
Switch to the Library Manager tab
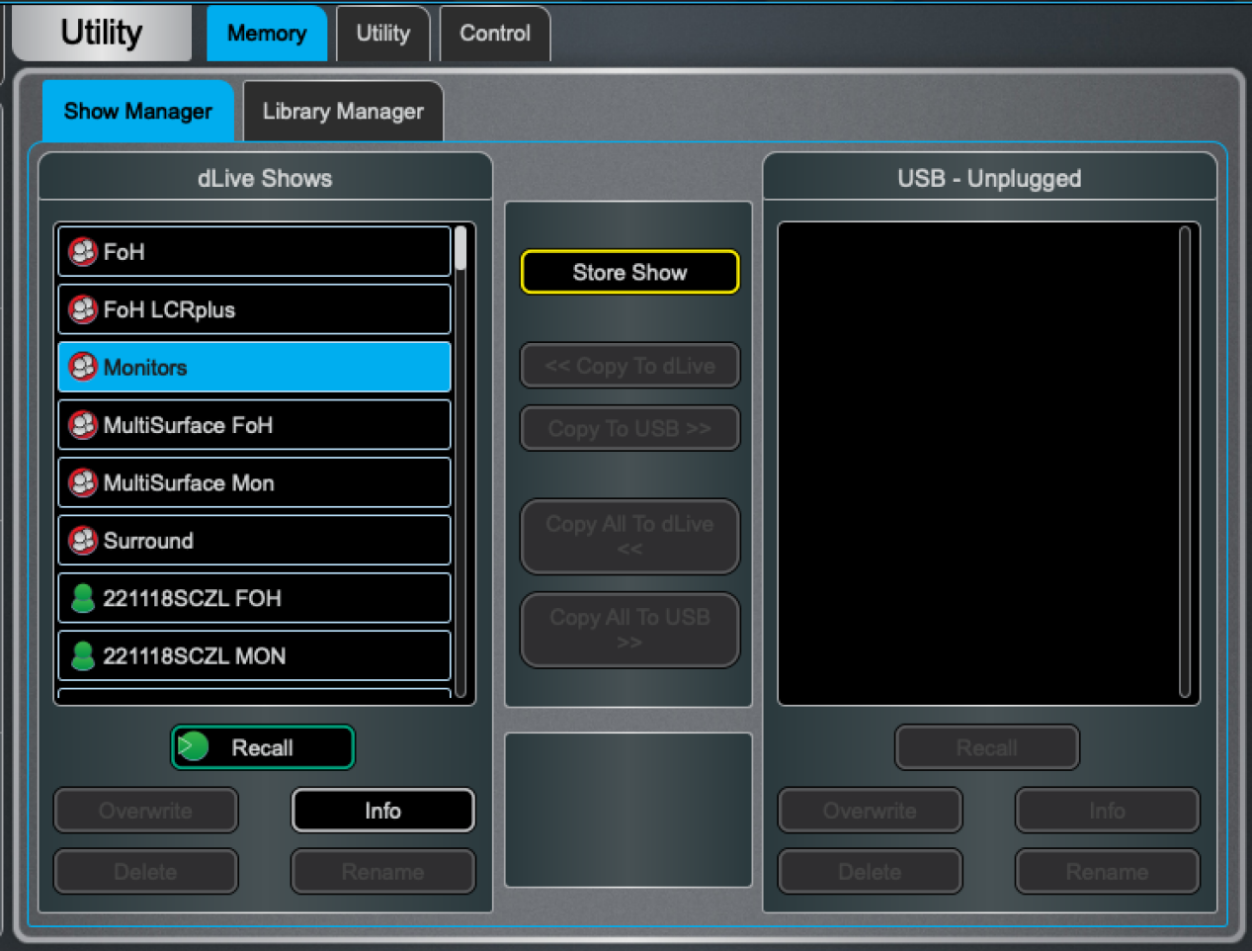(343, 111)
